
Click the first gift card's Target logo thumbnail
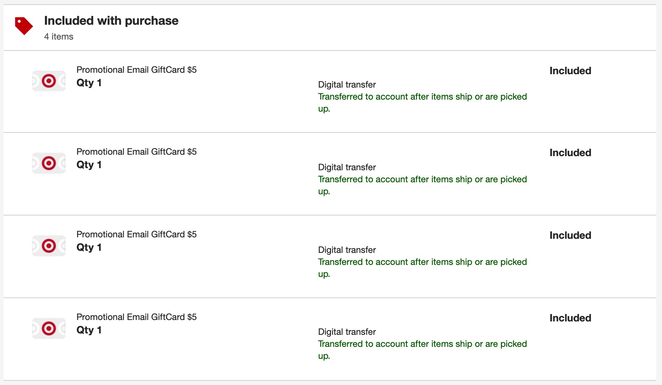49,81
